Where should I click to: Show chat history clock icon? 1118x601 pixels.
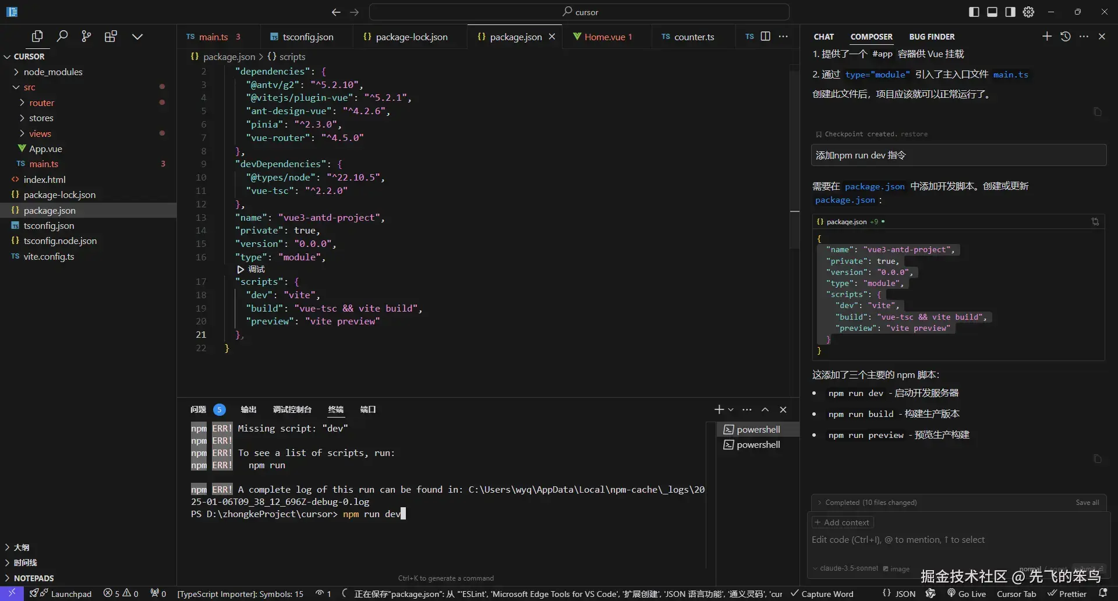1066,36
